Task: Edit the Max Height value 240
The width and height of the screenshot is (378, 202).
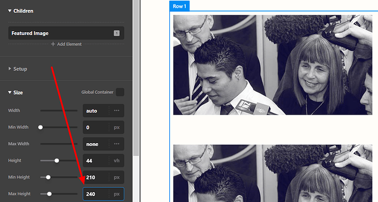Action: (x=96, y=194)
